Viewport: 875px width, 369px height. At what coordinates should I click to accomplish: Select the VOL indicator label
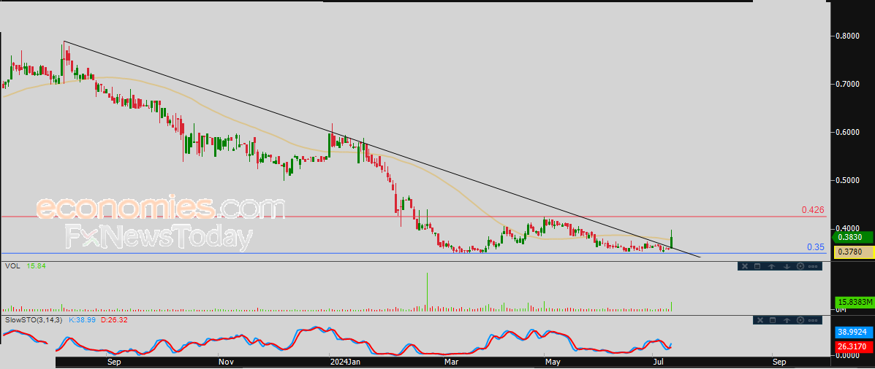tap(12, 266)
